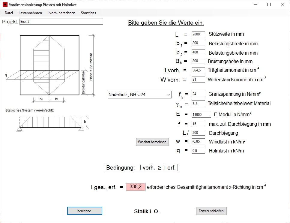
Task: Click the app icon in title bar
Action: click(x=5, y=5)
